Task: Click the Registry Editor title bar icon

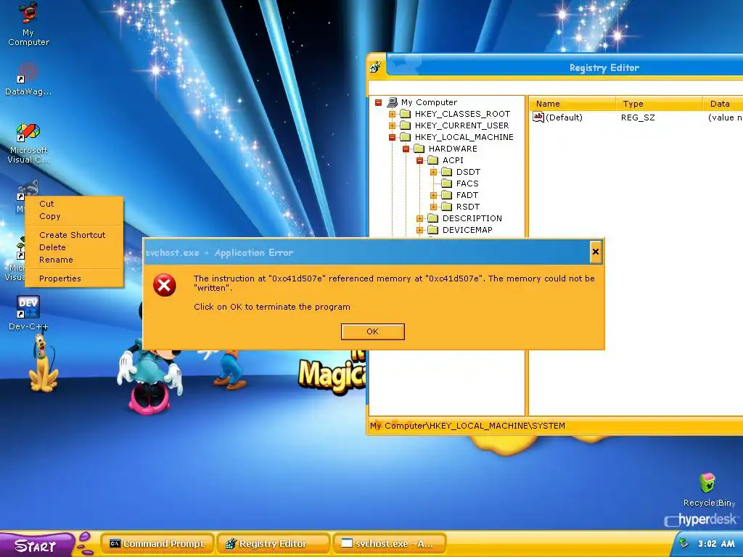Action: click(376, 67)
